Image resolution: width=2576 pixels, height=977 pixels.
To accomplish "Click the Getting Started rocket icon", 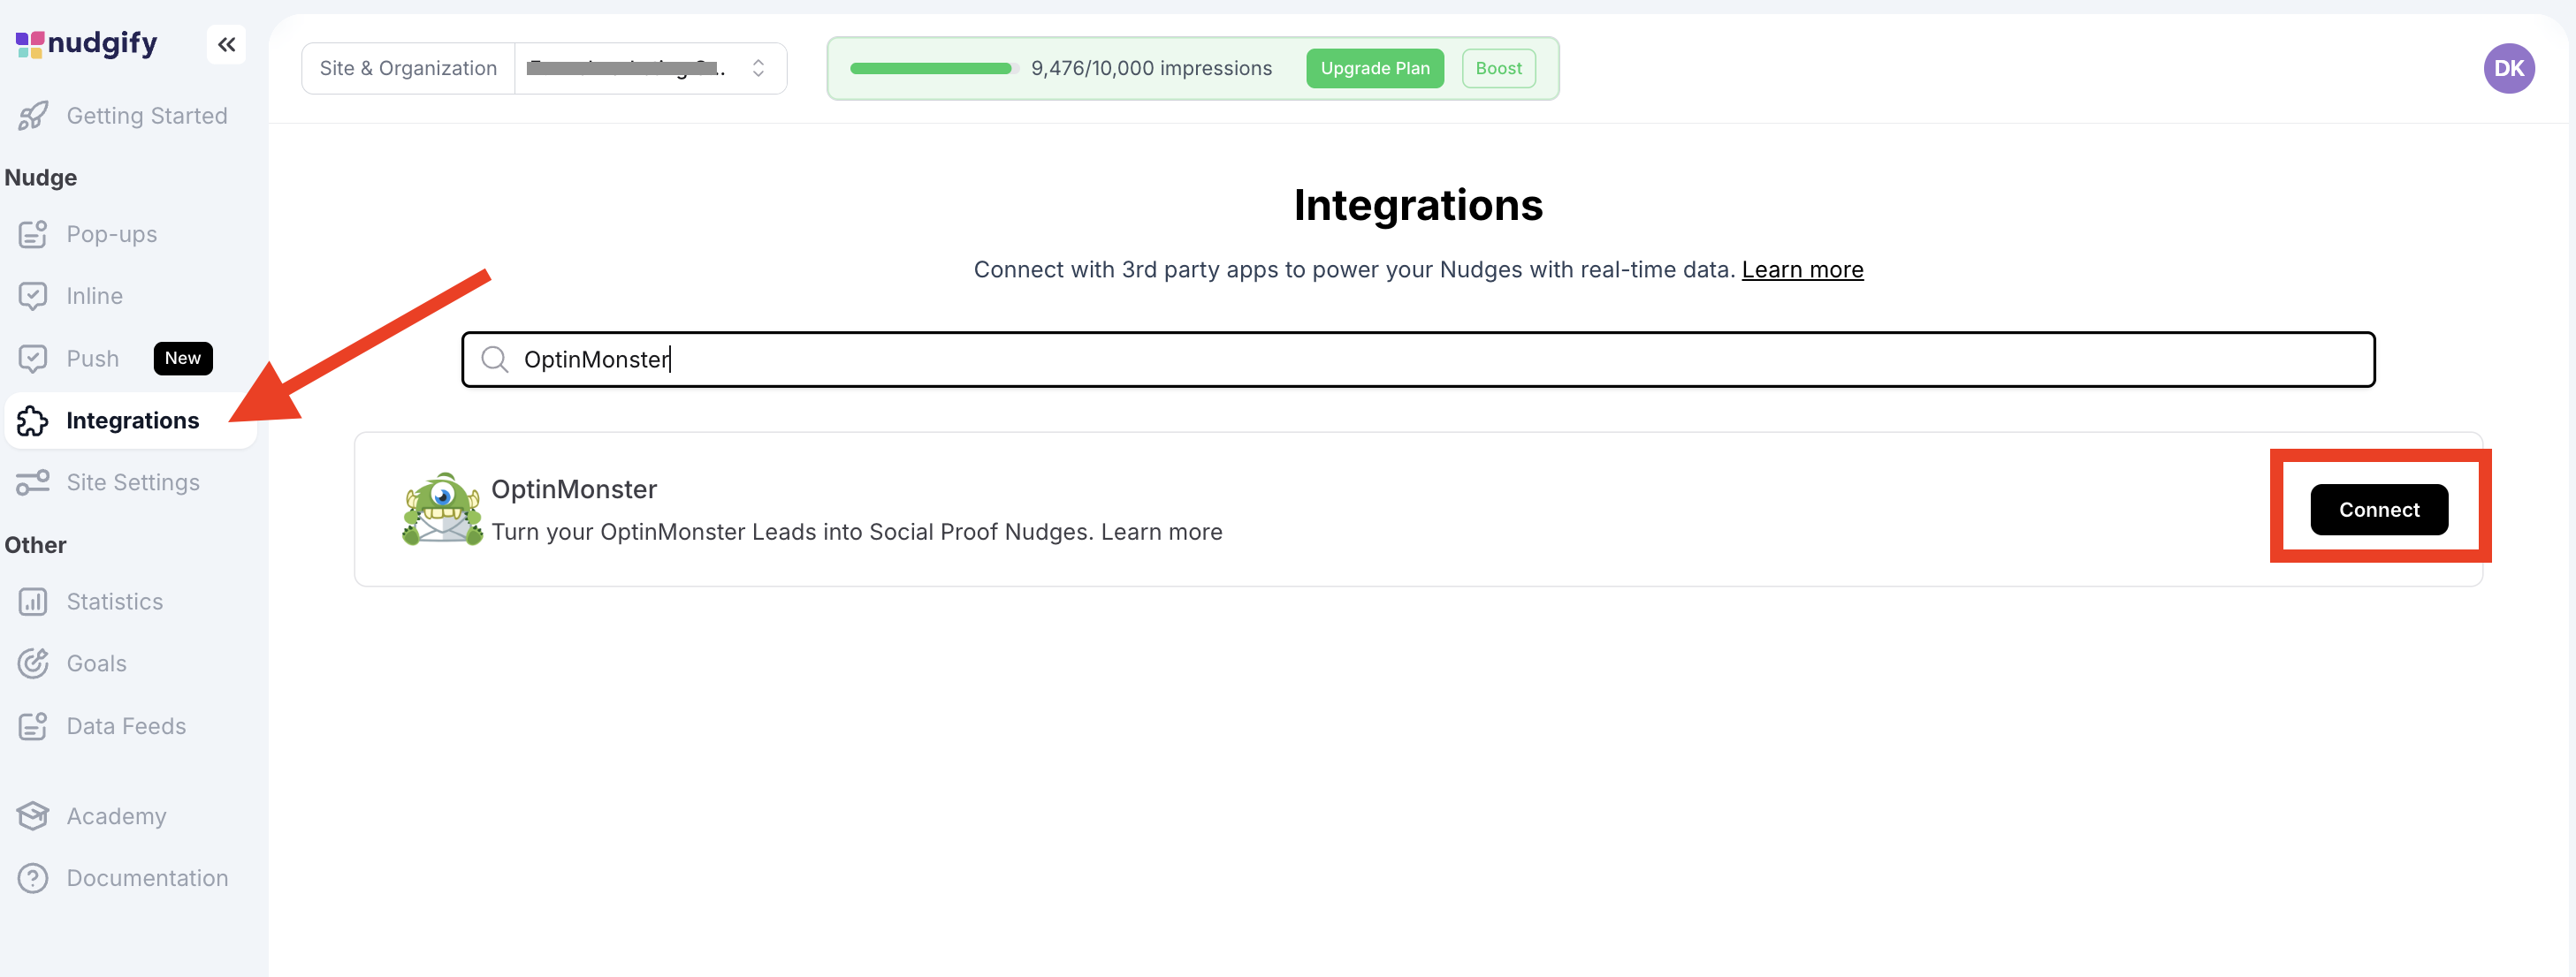I will coord(32,116).
